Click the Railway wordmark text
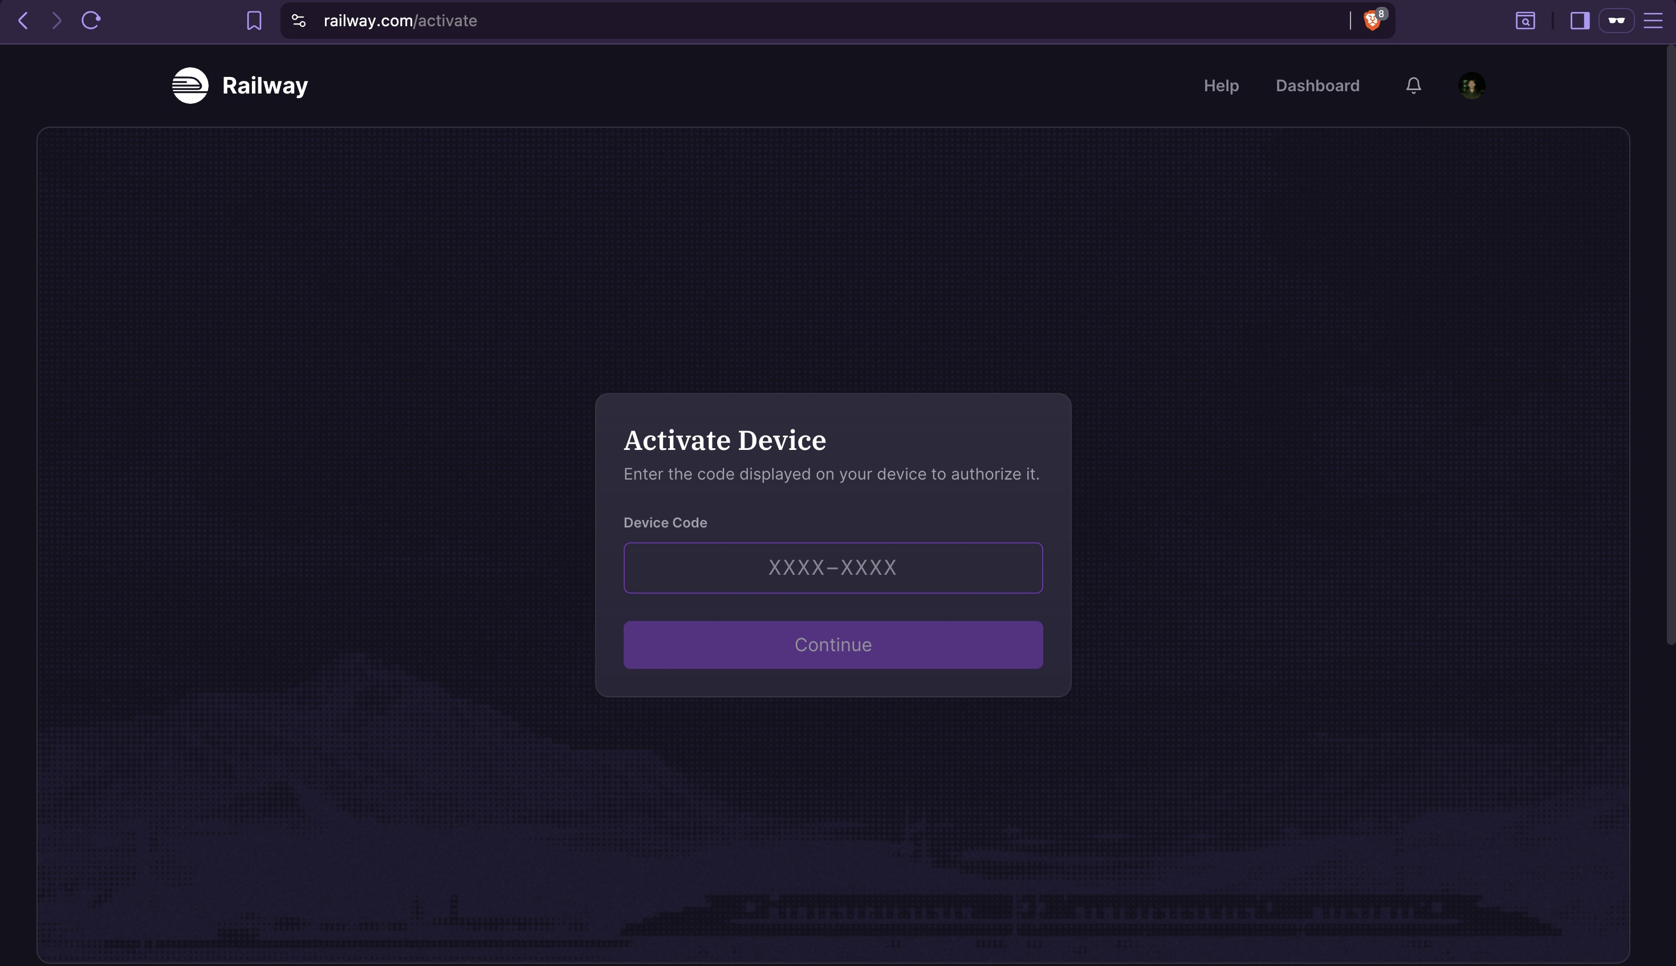The width and height of the screenshot is (1676, 966). 265,86
